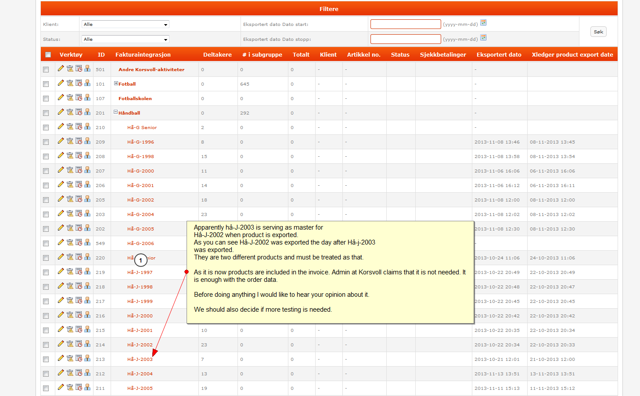Open the Hå-G-2000 link
The width and height of the screenshot is (640, 396).
point(140,171)
